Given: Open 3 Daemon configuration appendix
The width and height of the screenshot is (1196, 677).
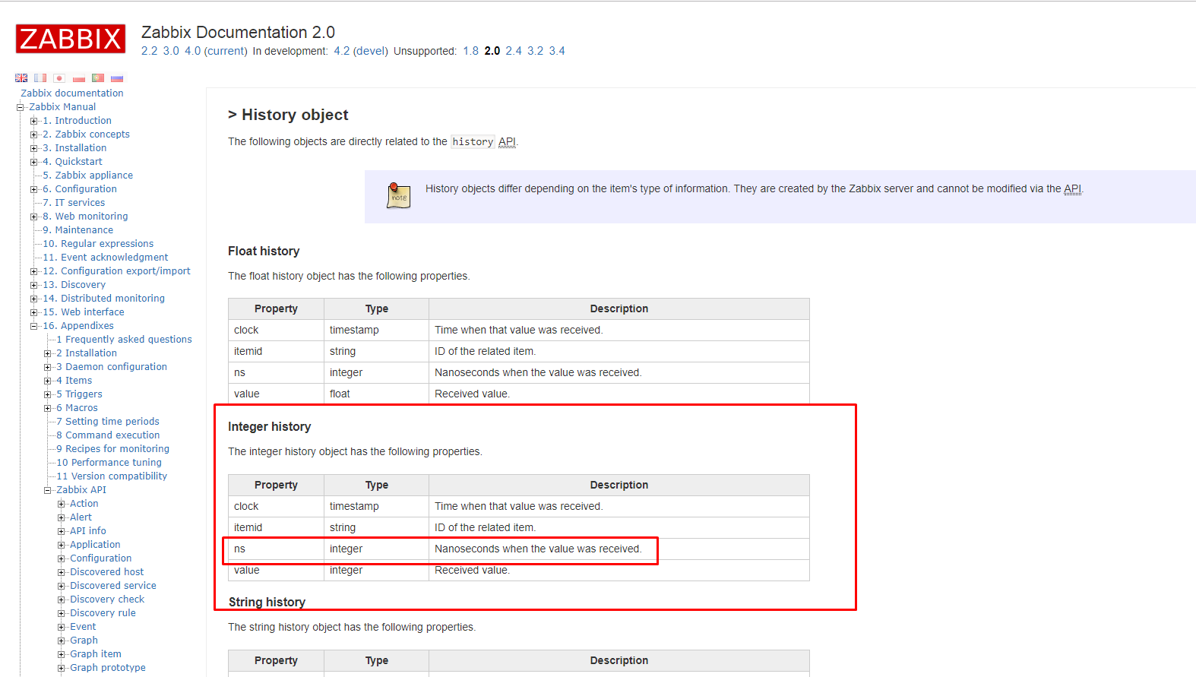Looking at the screenshot, I should tap(112, 367).
